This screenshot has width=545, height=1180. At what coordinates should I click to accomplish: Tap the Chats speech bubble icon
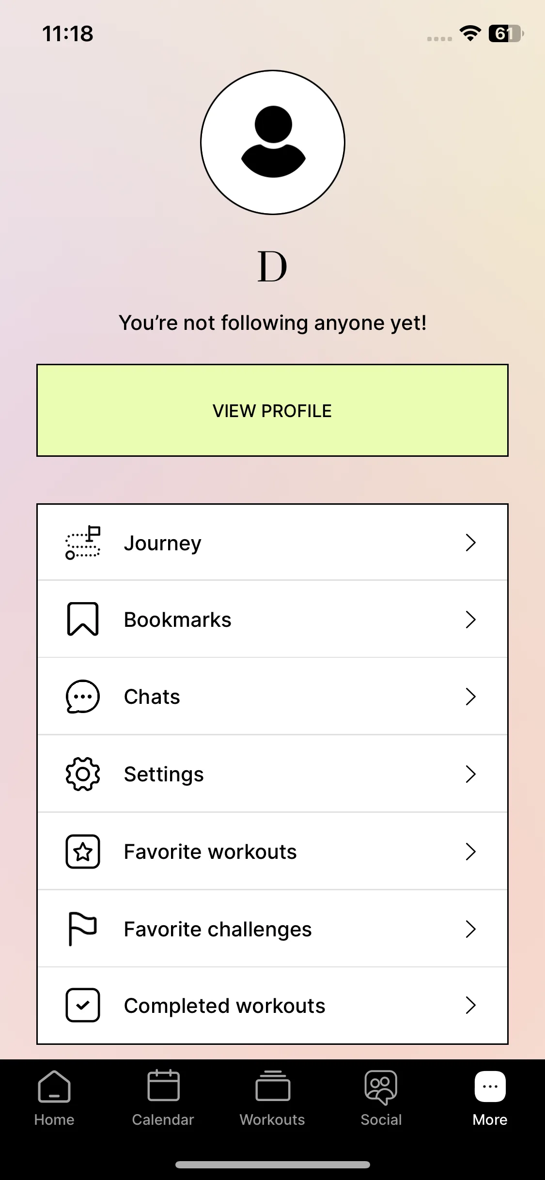83,697
